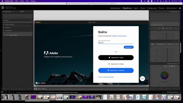
Task: Expand the Навигатор panel
Action: (3, 12)
